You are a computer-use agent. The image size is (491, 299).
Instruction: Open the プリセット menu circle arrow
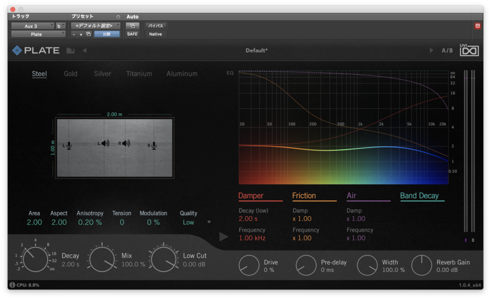(118, 17)
